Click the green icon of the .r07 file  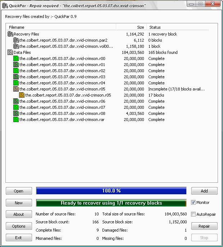pos(16,107)
